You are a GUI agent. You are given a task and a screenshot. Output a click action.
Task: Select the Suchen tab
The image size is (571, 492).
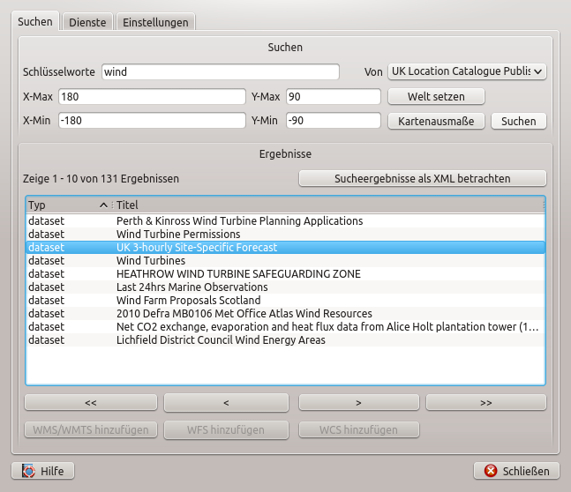click(x=34, y=21)
